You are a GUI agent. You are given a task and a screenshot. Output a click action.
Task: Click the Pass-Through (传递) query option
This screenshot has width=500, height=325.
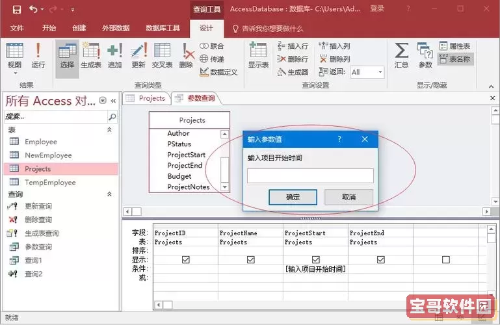click(x=212, y=58)
